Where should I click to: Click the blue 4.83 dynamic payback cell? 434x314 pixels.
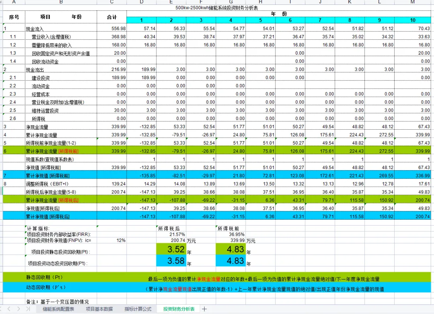231,261
